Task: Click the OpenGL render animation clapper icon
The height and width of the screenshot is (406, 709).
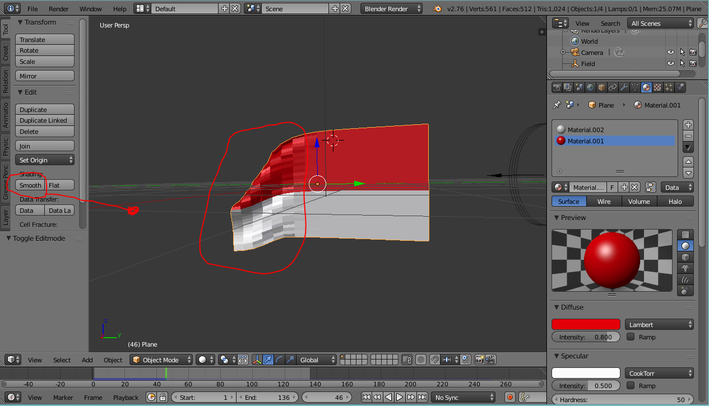Action: coord(490,360)
